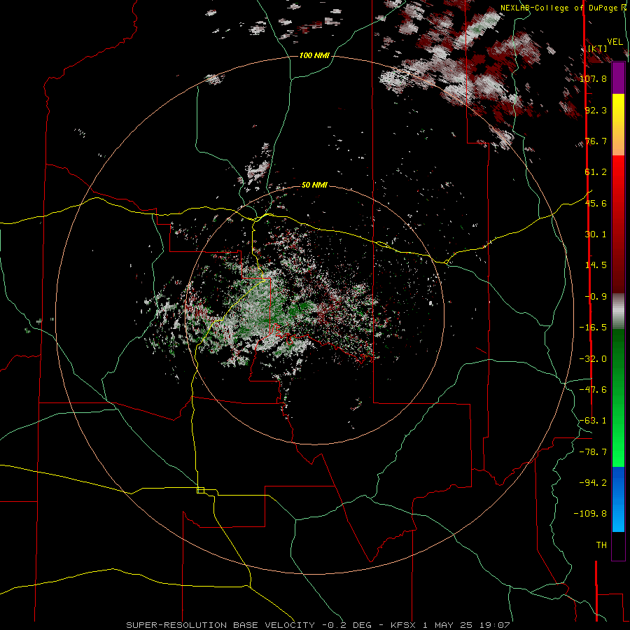Click the -109.8 velocity scale value
The width and height of the screenshot is (630, 630).
click(x=590, y=514)
